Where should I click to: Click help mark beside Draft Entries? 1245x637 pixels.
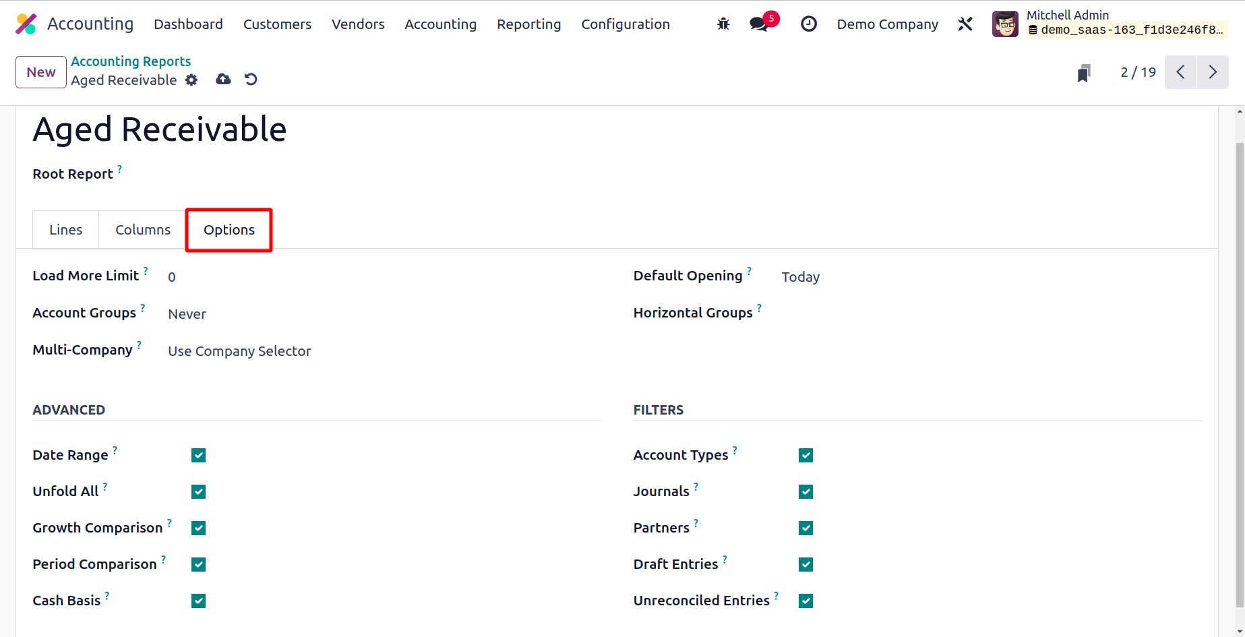(x=725, y=559)
